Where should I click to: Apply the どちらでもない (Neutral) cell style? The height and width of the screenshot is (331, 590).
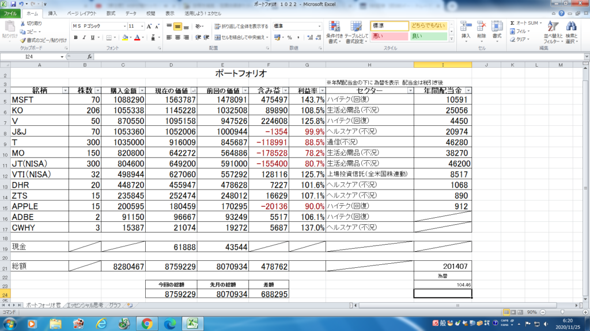pos(429,25)
